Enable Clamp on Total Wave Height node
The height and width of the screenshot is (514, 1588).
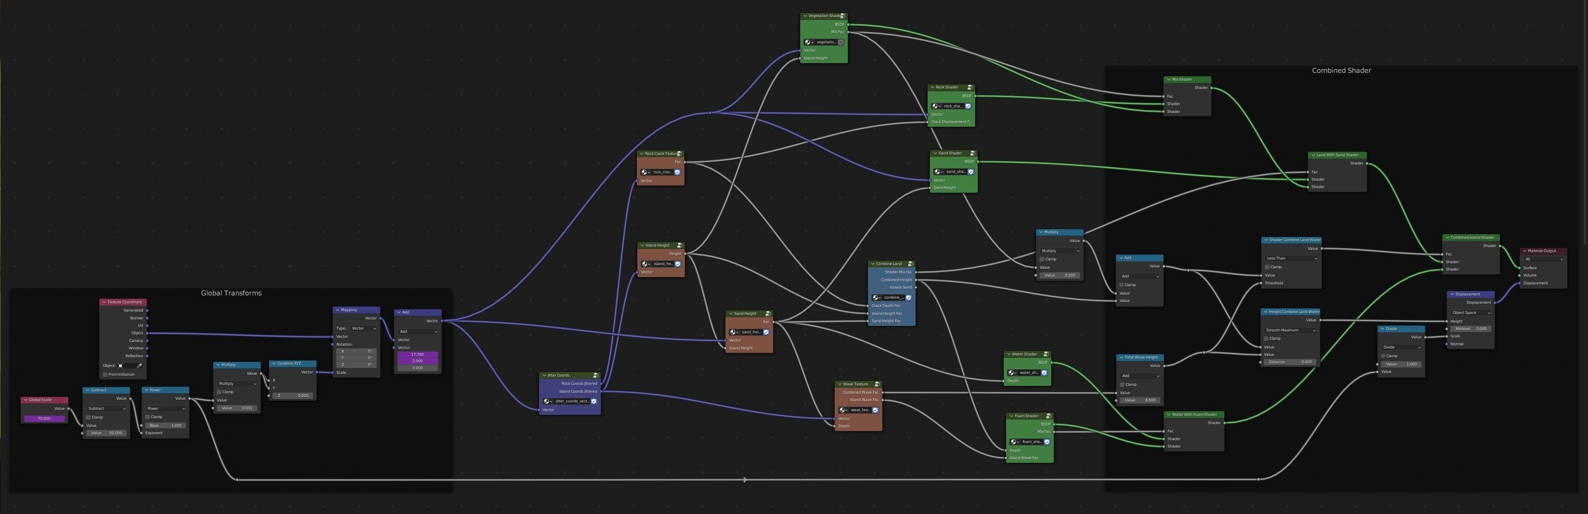click(1122, 385)
